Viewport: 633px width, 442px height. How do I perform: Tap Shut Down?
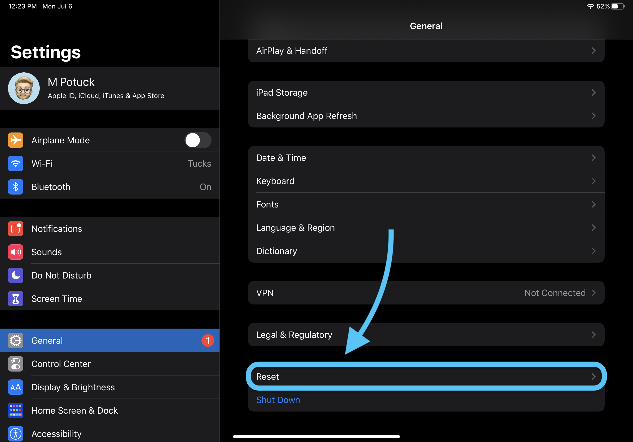click(x=278, y=400)
